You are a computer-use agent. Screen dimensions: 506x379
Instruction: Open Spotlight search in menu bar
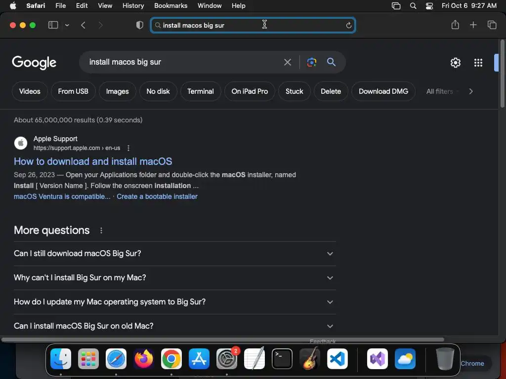tap(413, 6)
